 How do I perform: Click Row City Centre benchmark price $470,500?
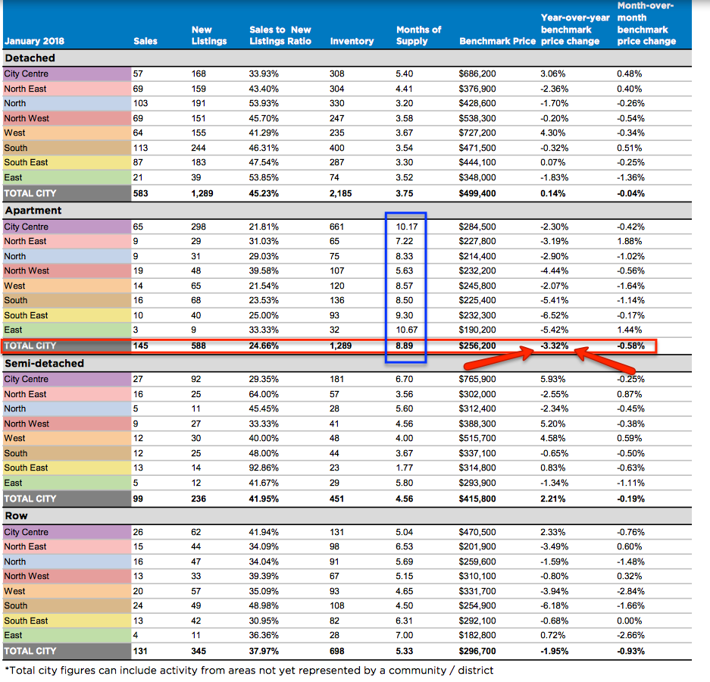pos(477,532)
